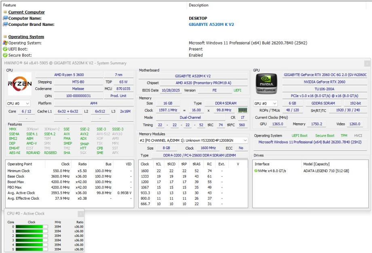Click the green memory module icon

click(x=242, y=110)
